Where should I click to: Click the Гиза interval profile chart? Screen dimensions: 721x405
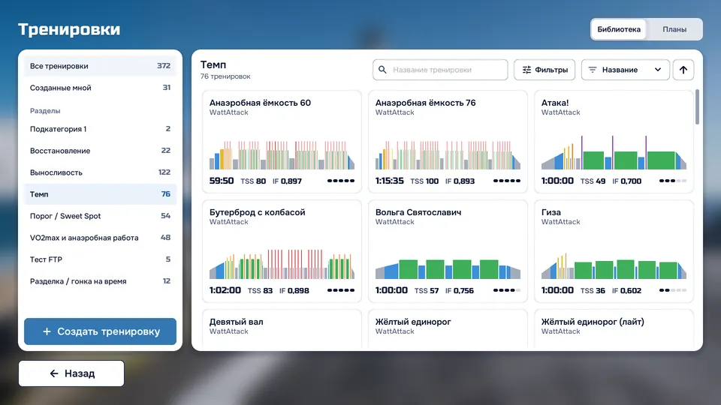pos(614,266)
